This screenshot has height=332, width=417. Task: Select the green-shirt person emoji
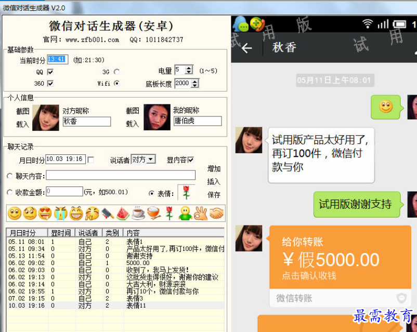[x=186, y=213]
